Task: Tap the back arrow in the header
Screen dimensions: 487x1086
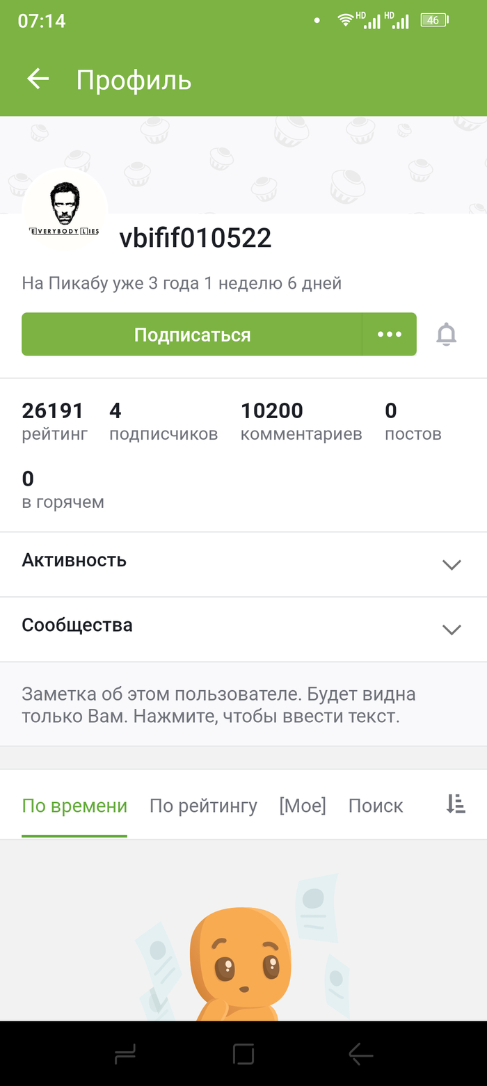Action: point(37,79)
